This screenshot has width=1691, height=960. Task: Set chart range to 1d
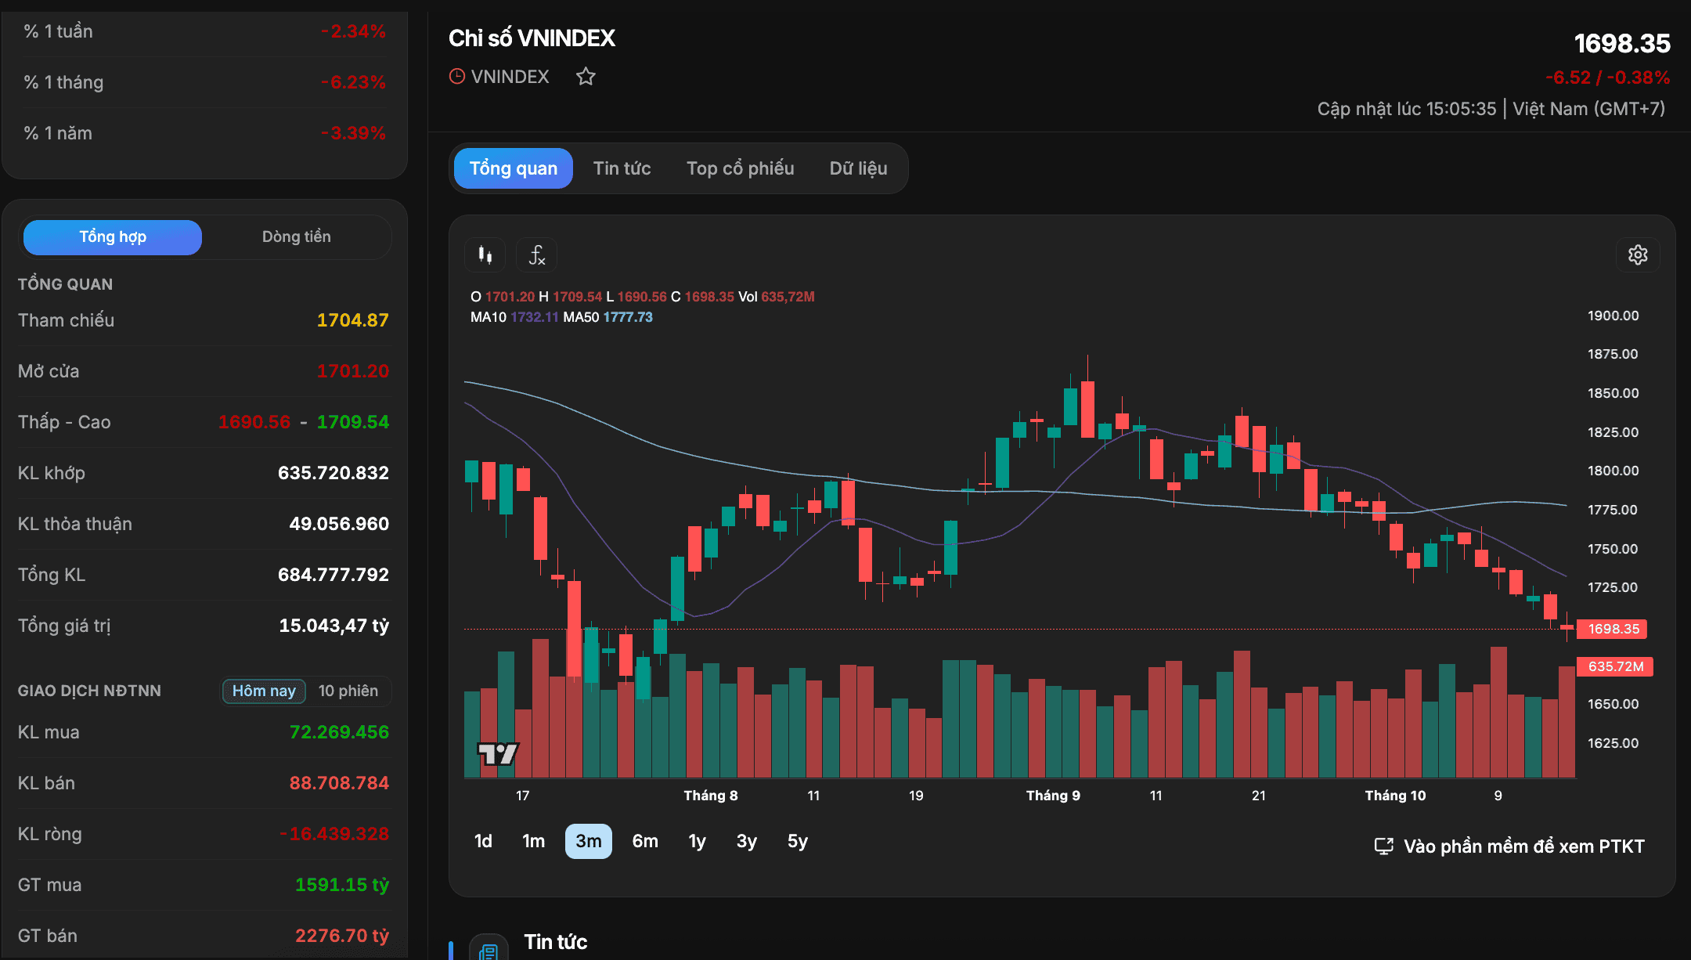[484, 841]
